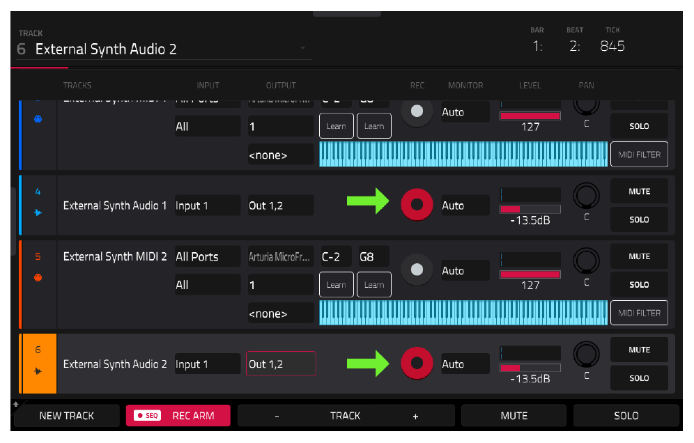Image resolution: width=694 pixels, height=443 pixels.
Task: Click the level slider on the top MIDI track
Action: click(530, 116)
